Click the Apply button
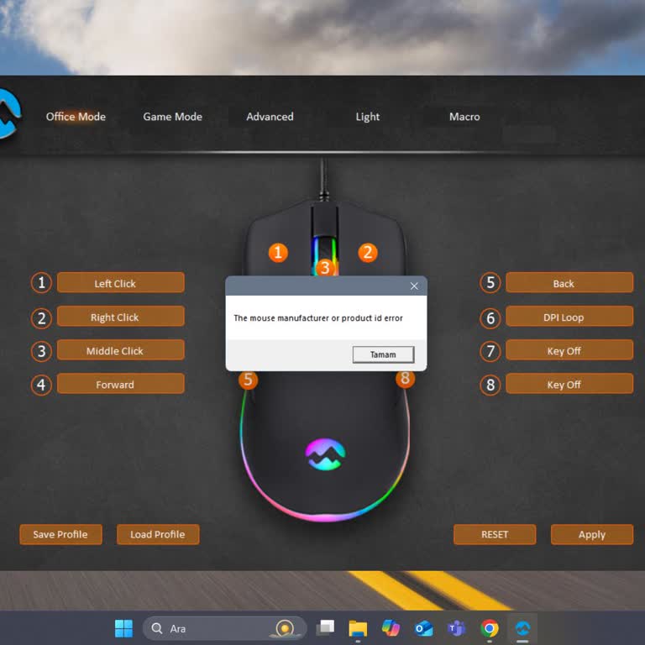The image size is (645, 645). (x=591, y=534)
